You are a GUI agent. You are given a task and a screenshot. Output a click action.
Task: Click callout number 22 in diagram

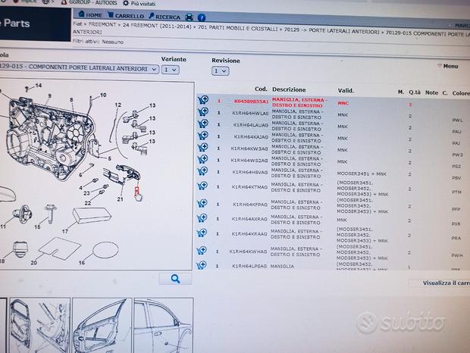[87, 203]
